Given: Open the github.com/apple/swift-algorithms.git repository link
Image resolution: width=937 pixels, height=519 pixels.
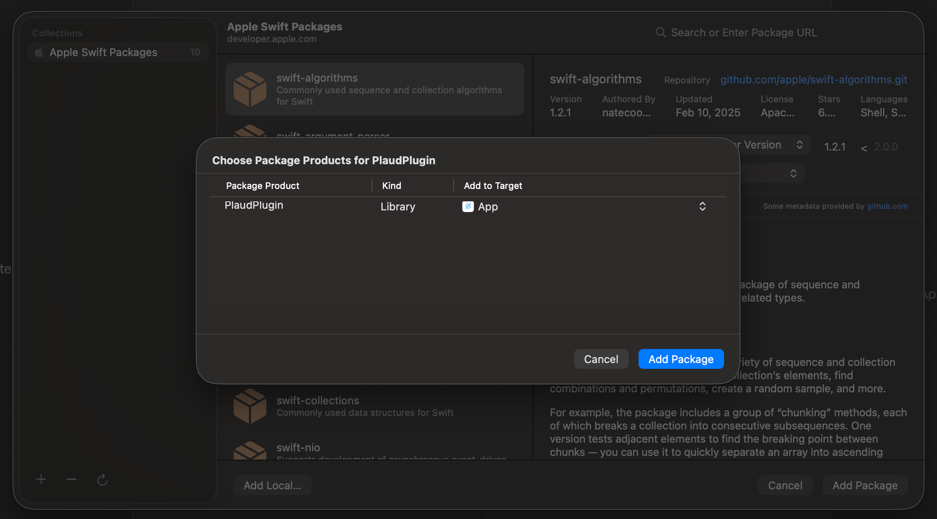Looking at the screenshot, I should (814, 80).
